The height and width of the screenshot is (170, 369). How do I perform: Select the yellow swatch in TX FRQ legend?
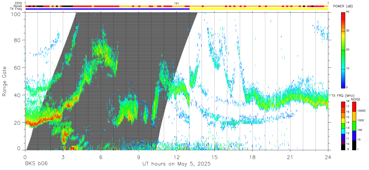click(x=343, y=121)
